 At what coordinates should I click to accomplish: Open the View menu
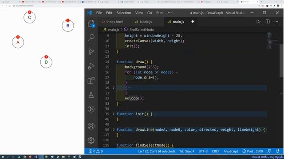tap(139, 13)
